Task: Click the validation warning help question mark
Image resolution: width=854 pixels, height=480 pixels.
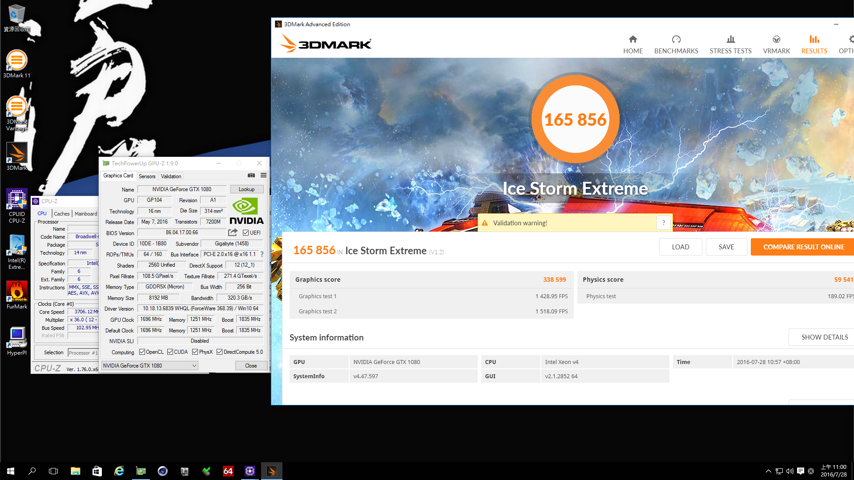Action: pos(663,223)
